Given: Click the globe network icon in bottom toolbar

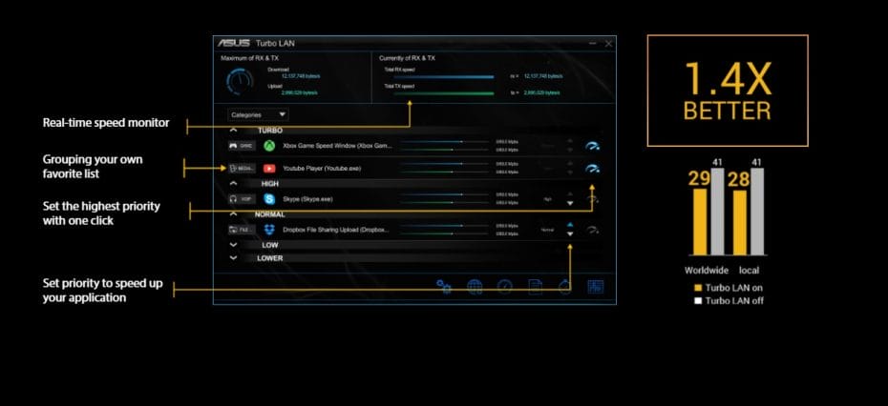Looking at the screenshot, I should click(x=475, y=286).
